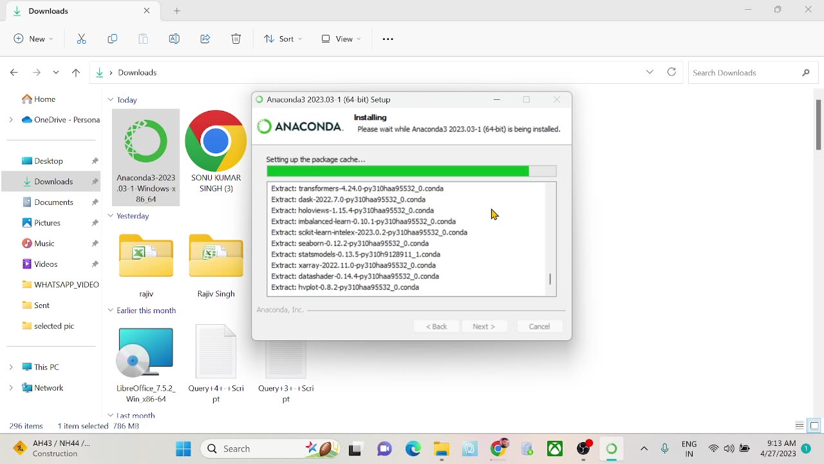The height and width of the screenshot is (464, 824).
Task: Open the volume speaker tray icon
Action: (729, 449)
